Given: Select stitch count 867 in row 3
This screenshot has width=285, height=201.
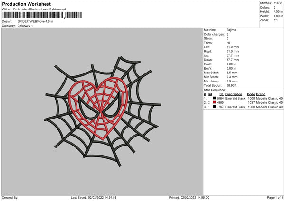Looking at the screenshot, I should click(221, 107).
